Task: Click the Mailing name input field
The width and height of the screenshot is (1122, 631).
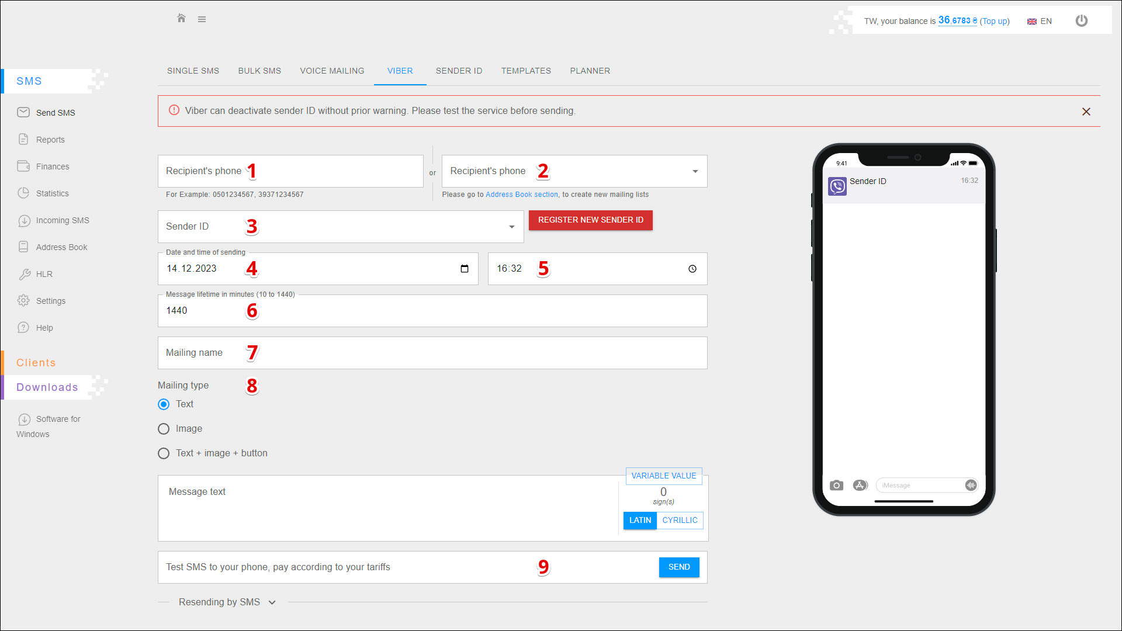Action: (432, 353)
